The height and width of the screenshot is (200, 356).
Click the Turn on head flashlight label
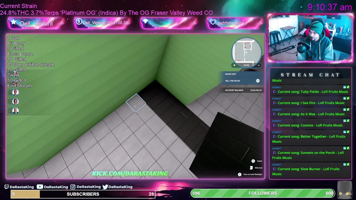pos(253,174)
